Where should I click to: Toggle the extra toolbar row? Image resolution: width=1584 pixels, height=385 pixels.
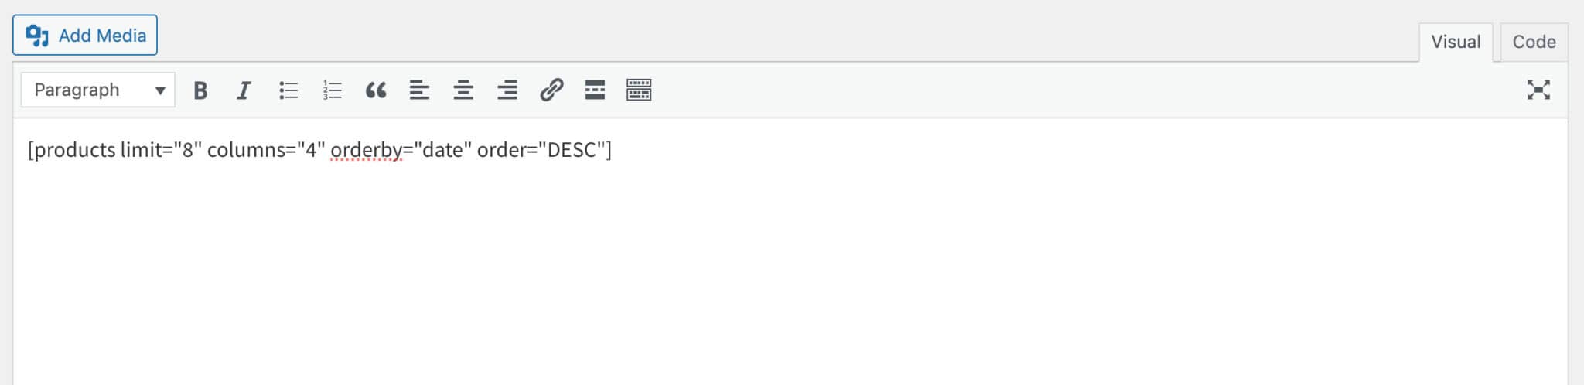click(639, 90)
